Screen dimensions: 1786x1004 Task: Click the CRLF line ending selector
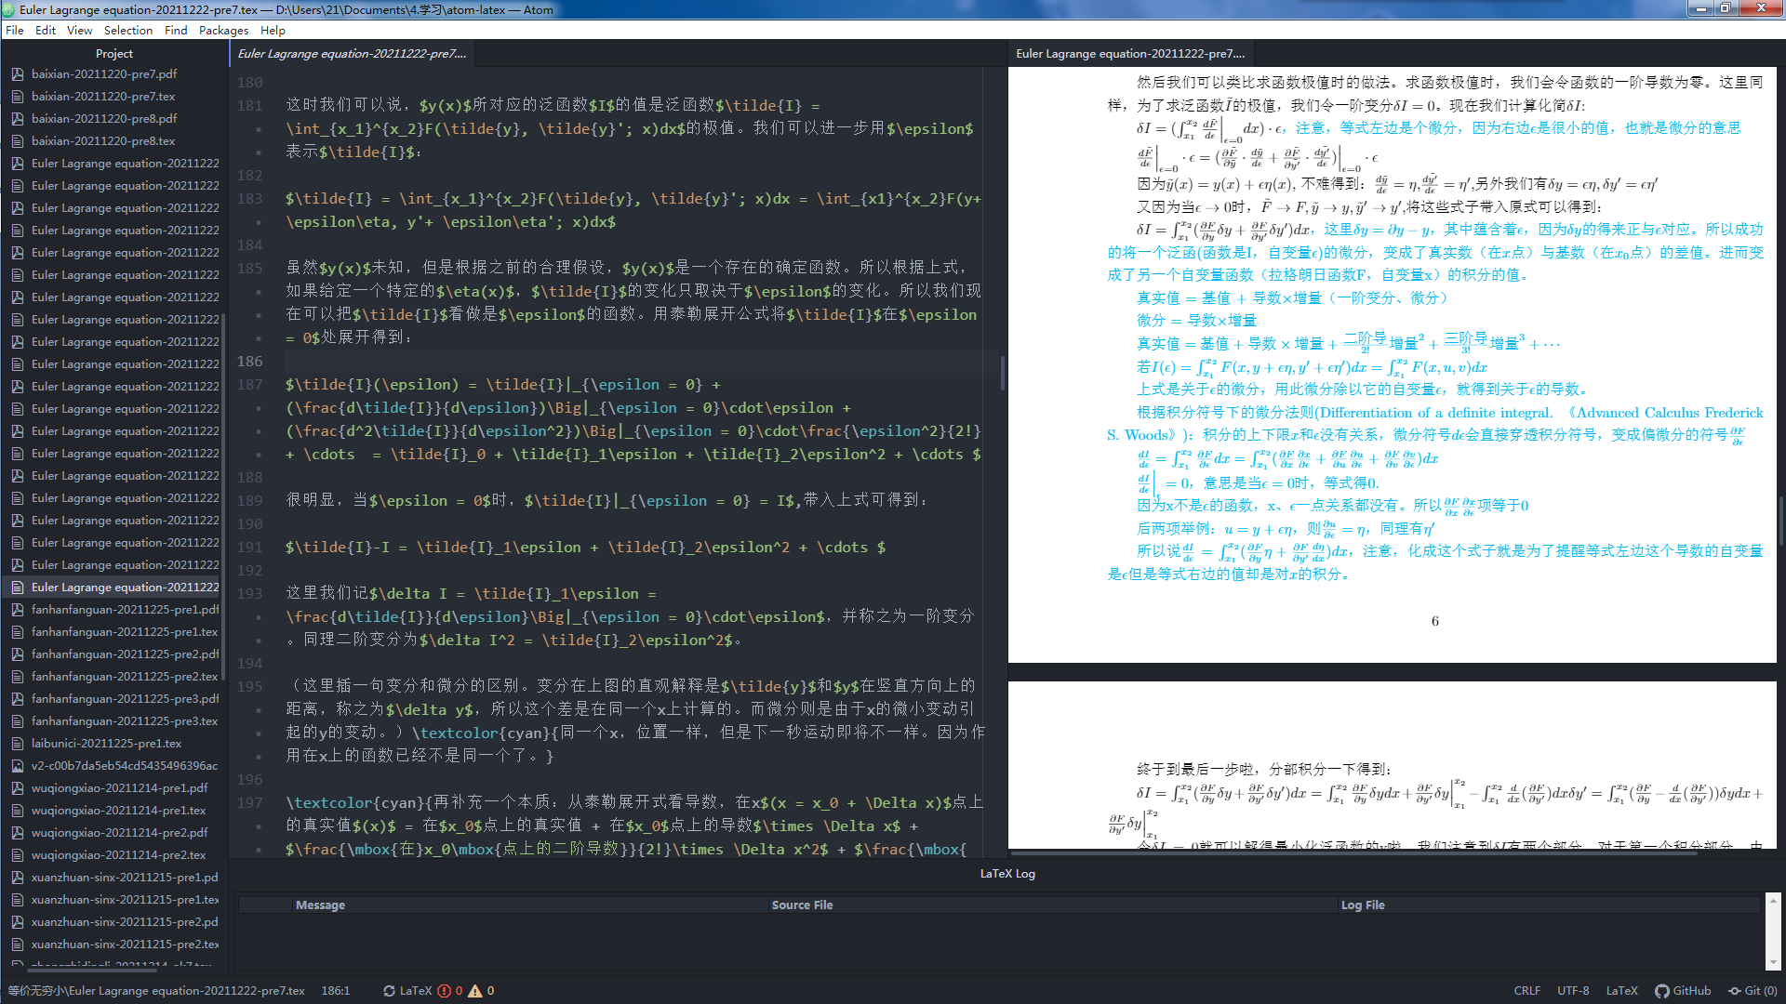click(x=1526, y=991)
